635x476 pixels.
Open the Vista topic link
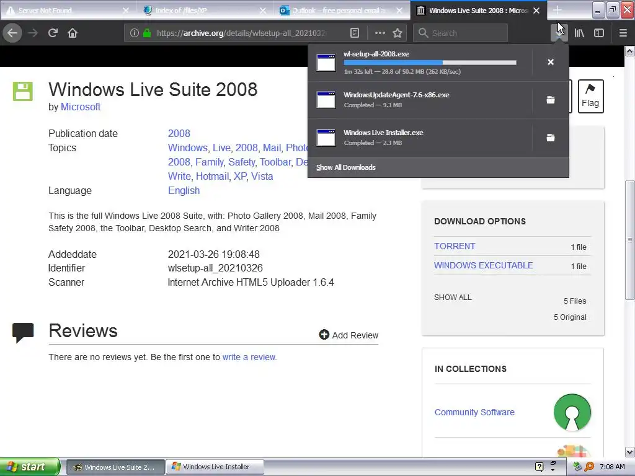[262, 176]
